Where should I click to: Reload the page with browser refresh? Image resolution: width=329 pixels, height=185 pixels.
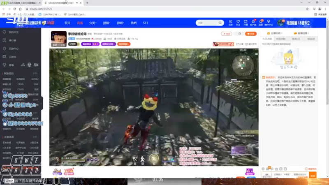tap(15, 9)
